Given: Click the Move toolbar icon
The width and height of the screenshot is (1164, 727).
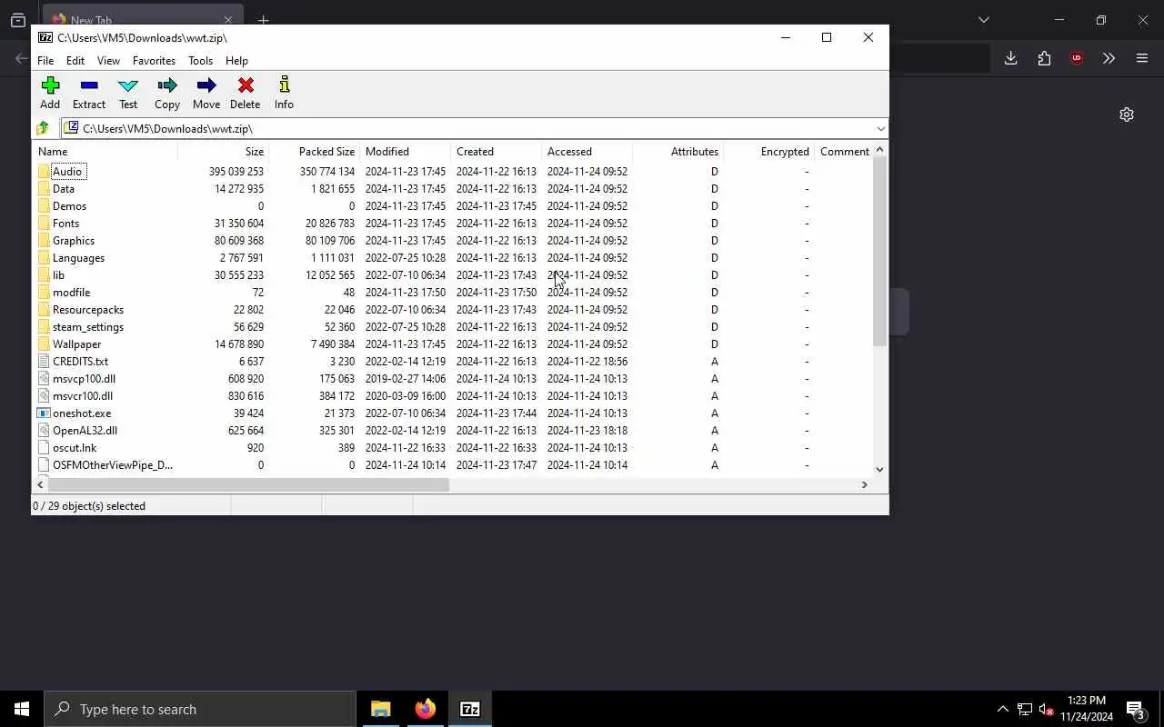Looking at the screenshot, I should click(x=206, y=85).
